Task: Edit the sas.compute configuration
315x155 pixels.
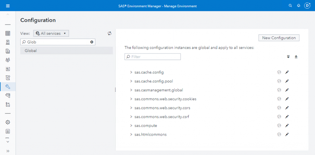Action: click(287, 126)
